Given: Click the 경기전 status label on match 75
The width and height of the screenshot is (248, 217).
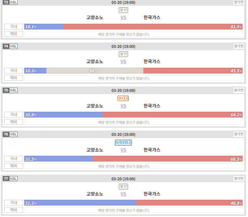Looking at the screenshot, I should click(238, 90).
